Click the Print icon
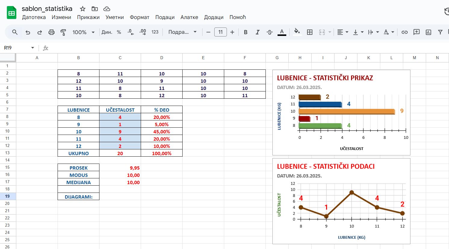Screen dimensions: 449x249 point(52,32)
